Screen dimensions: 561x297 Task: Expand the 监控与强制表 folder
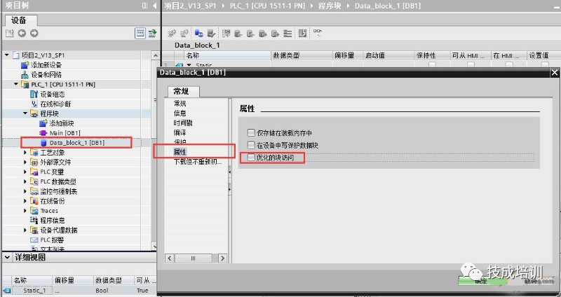pos(25,191)
